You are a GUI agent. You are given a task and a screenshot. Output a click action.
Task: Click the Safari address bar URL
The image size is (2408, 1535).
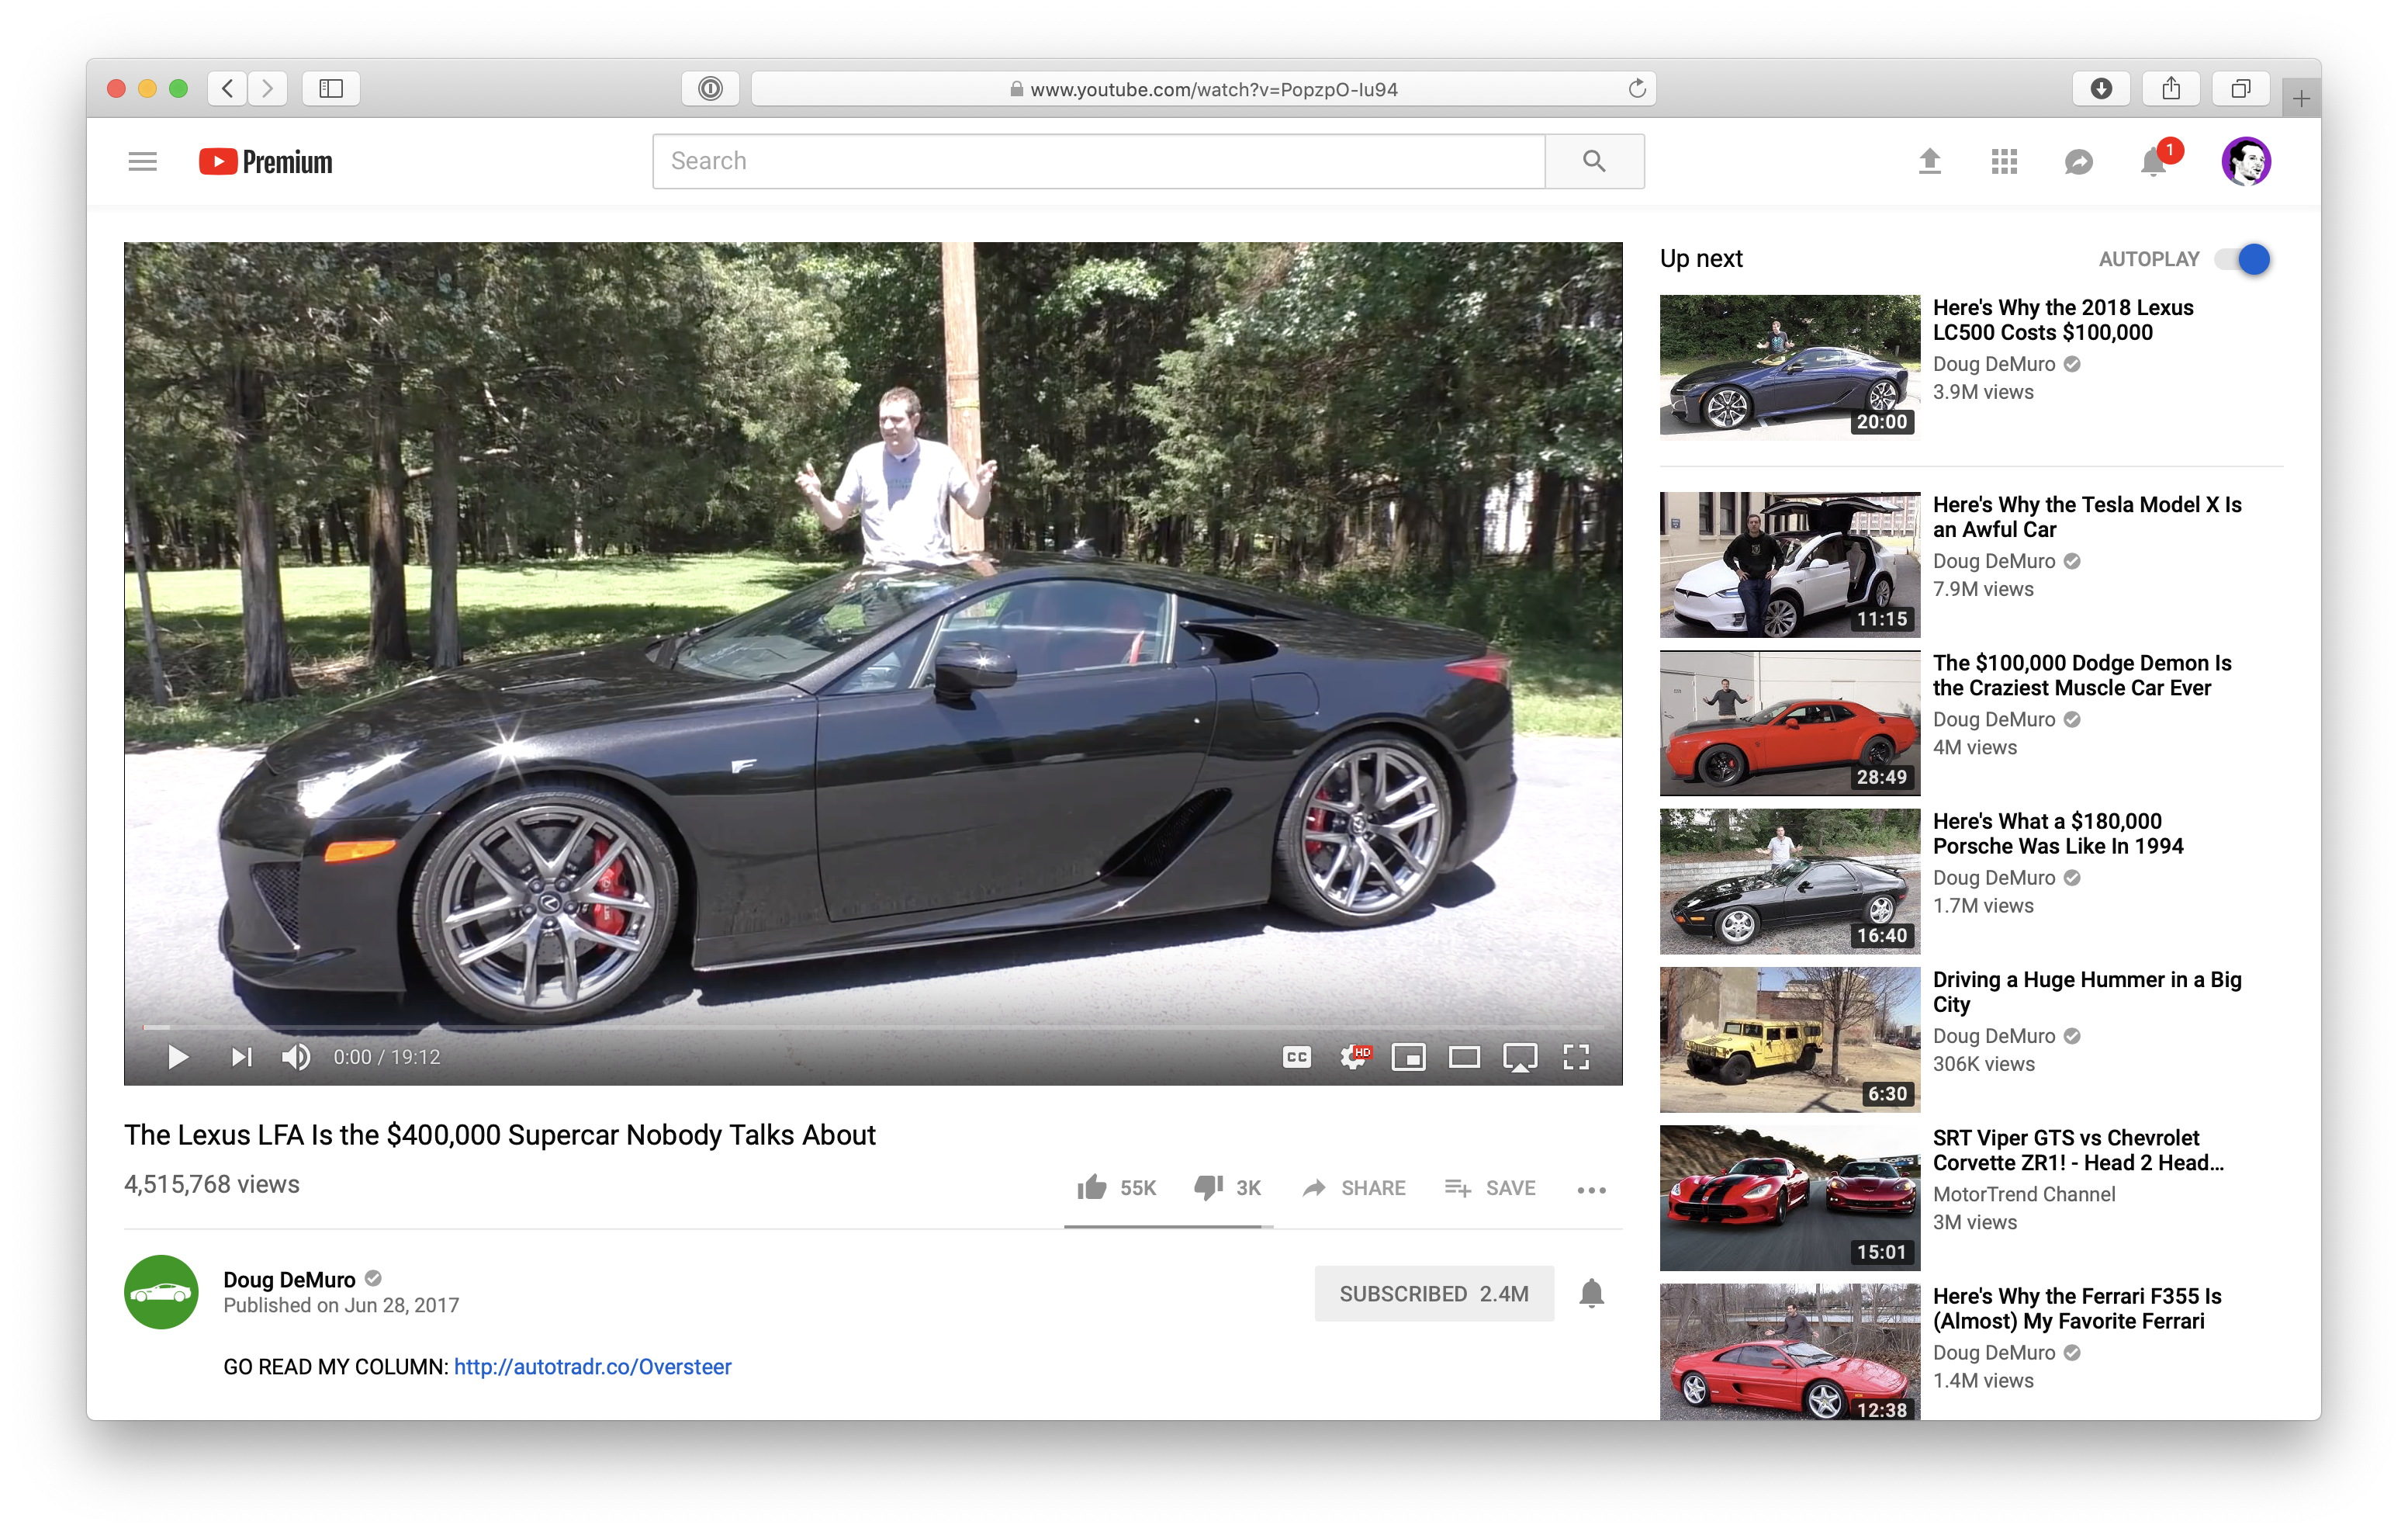click(x=1203, y=89)
